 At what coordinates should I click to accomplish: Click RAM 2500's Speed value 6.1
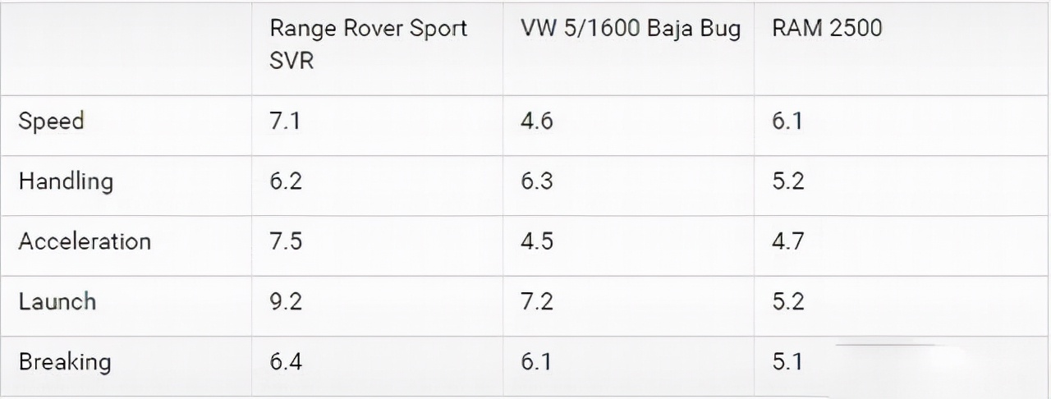coord(788,122)
